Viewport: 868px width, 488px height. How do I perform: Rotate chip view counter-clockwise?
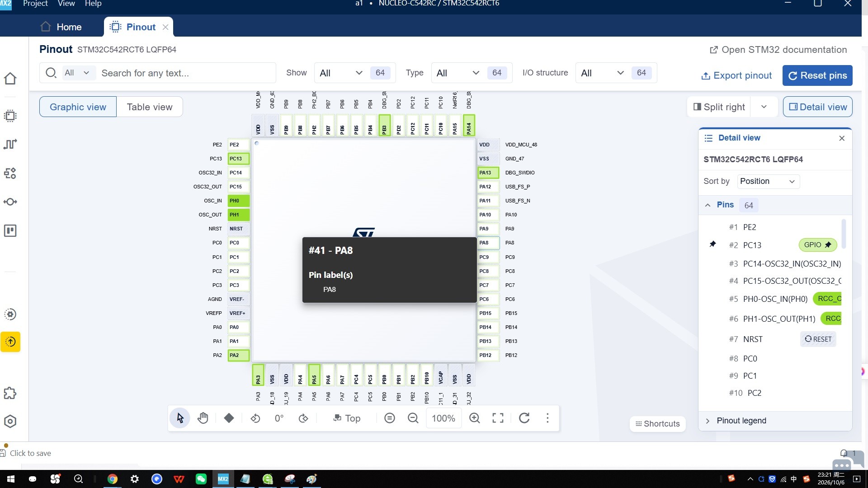[x=255, y=418]
